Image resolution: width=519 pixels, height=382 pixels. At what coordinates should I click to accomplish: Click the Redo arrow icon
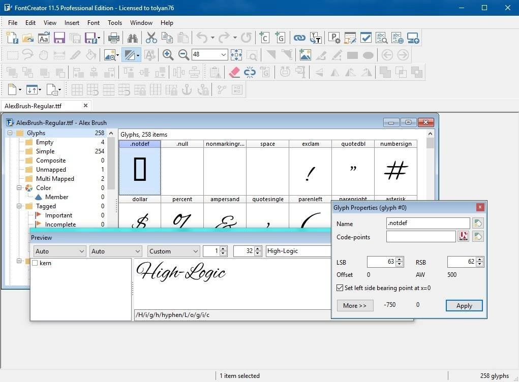tap(224, 38)
